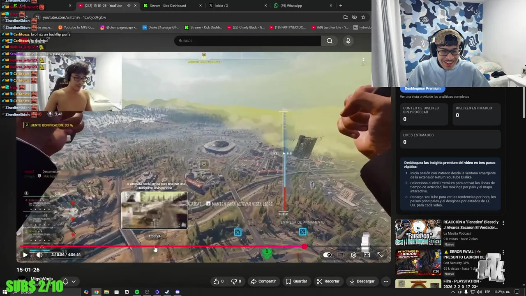Like the 15-01-26 video
This screenshot has height=296, width=526.
218,281
